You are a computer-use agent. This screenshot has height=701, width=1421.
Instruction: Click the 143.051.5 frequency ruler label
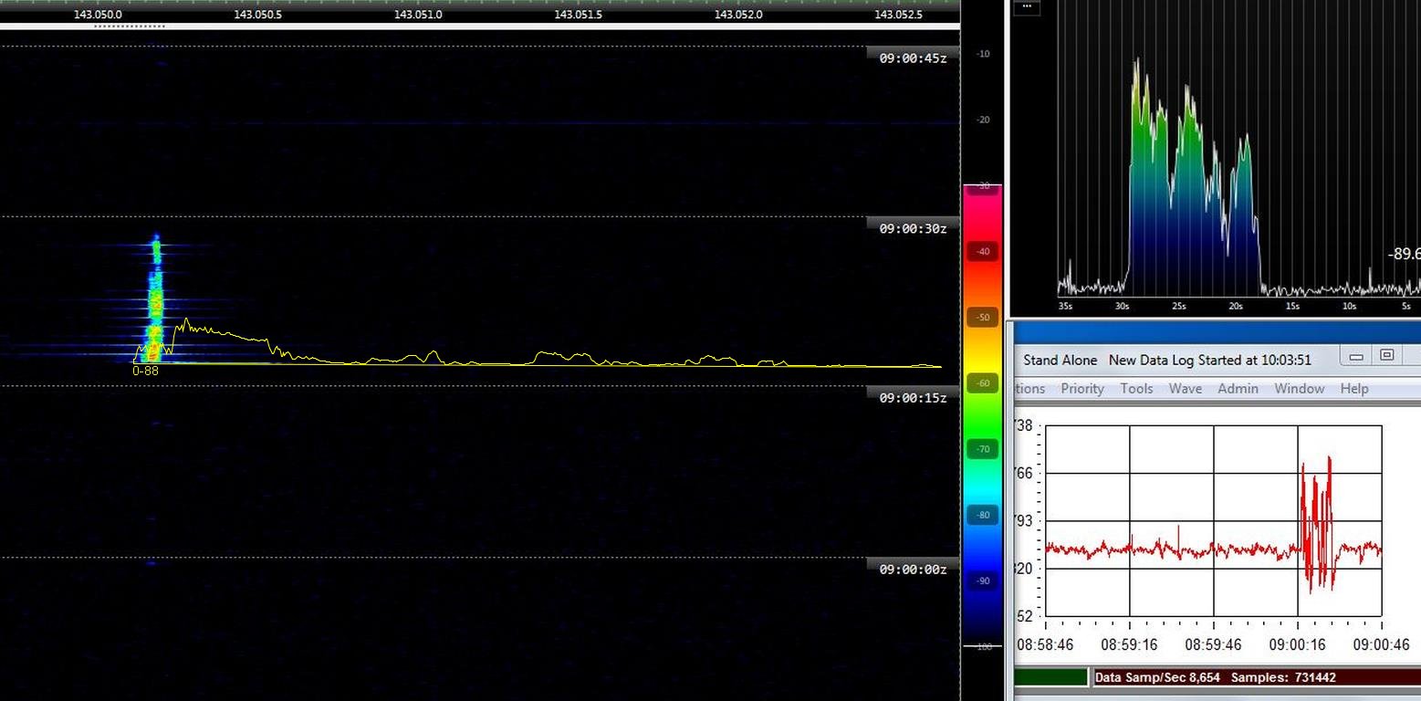pyautogui.click(x=579, y=15)
